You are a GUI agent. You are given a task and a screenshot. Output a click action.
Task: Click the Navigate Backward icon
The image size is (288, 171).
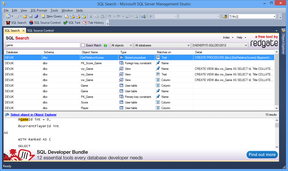tap(128, 17)
